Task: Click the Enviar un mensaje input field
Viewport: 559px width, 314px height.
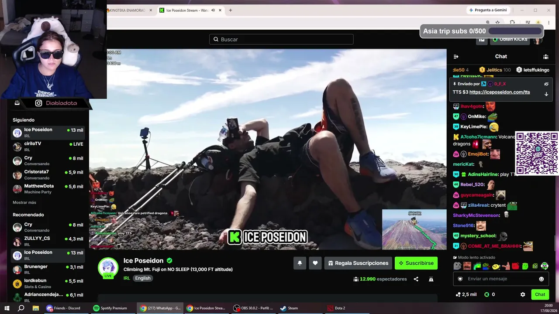Action: click(501, 279)
